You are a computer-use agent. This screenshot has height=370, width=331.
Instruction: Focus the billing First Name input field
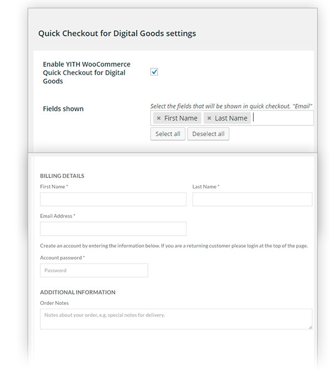click(x=113, y=199)
